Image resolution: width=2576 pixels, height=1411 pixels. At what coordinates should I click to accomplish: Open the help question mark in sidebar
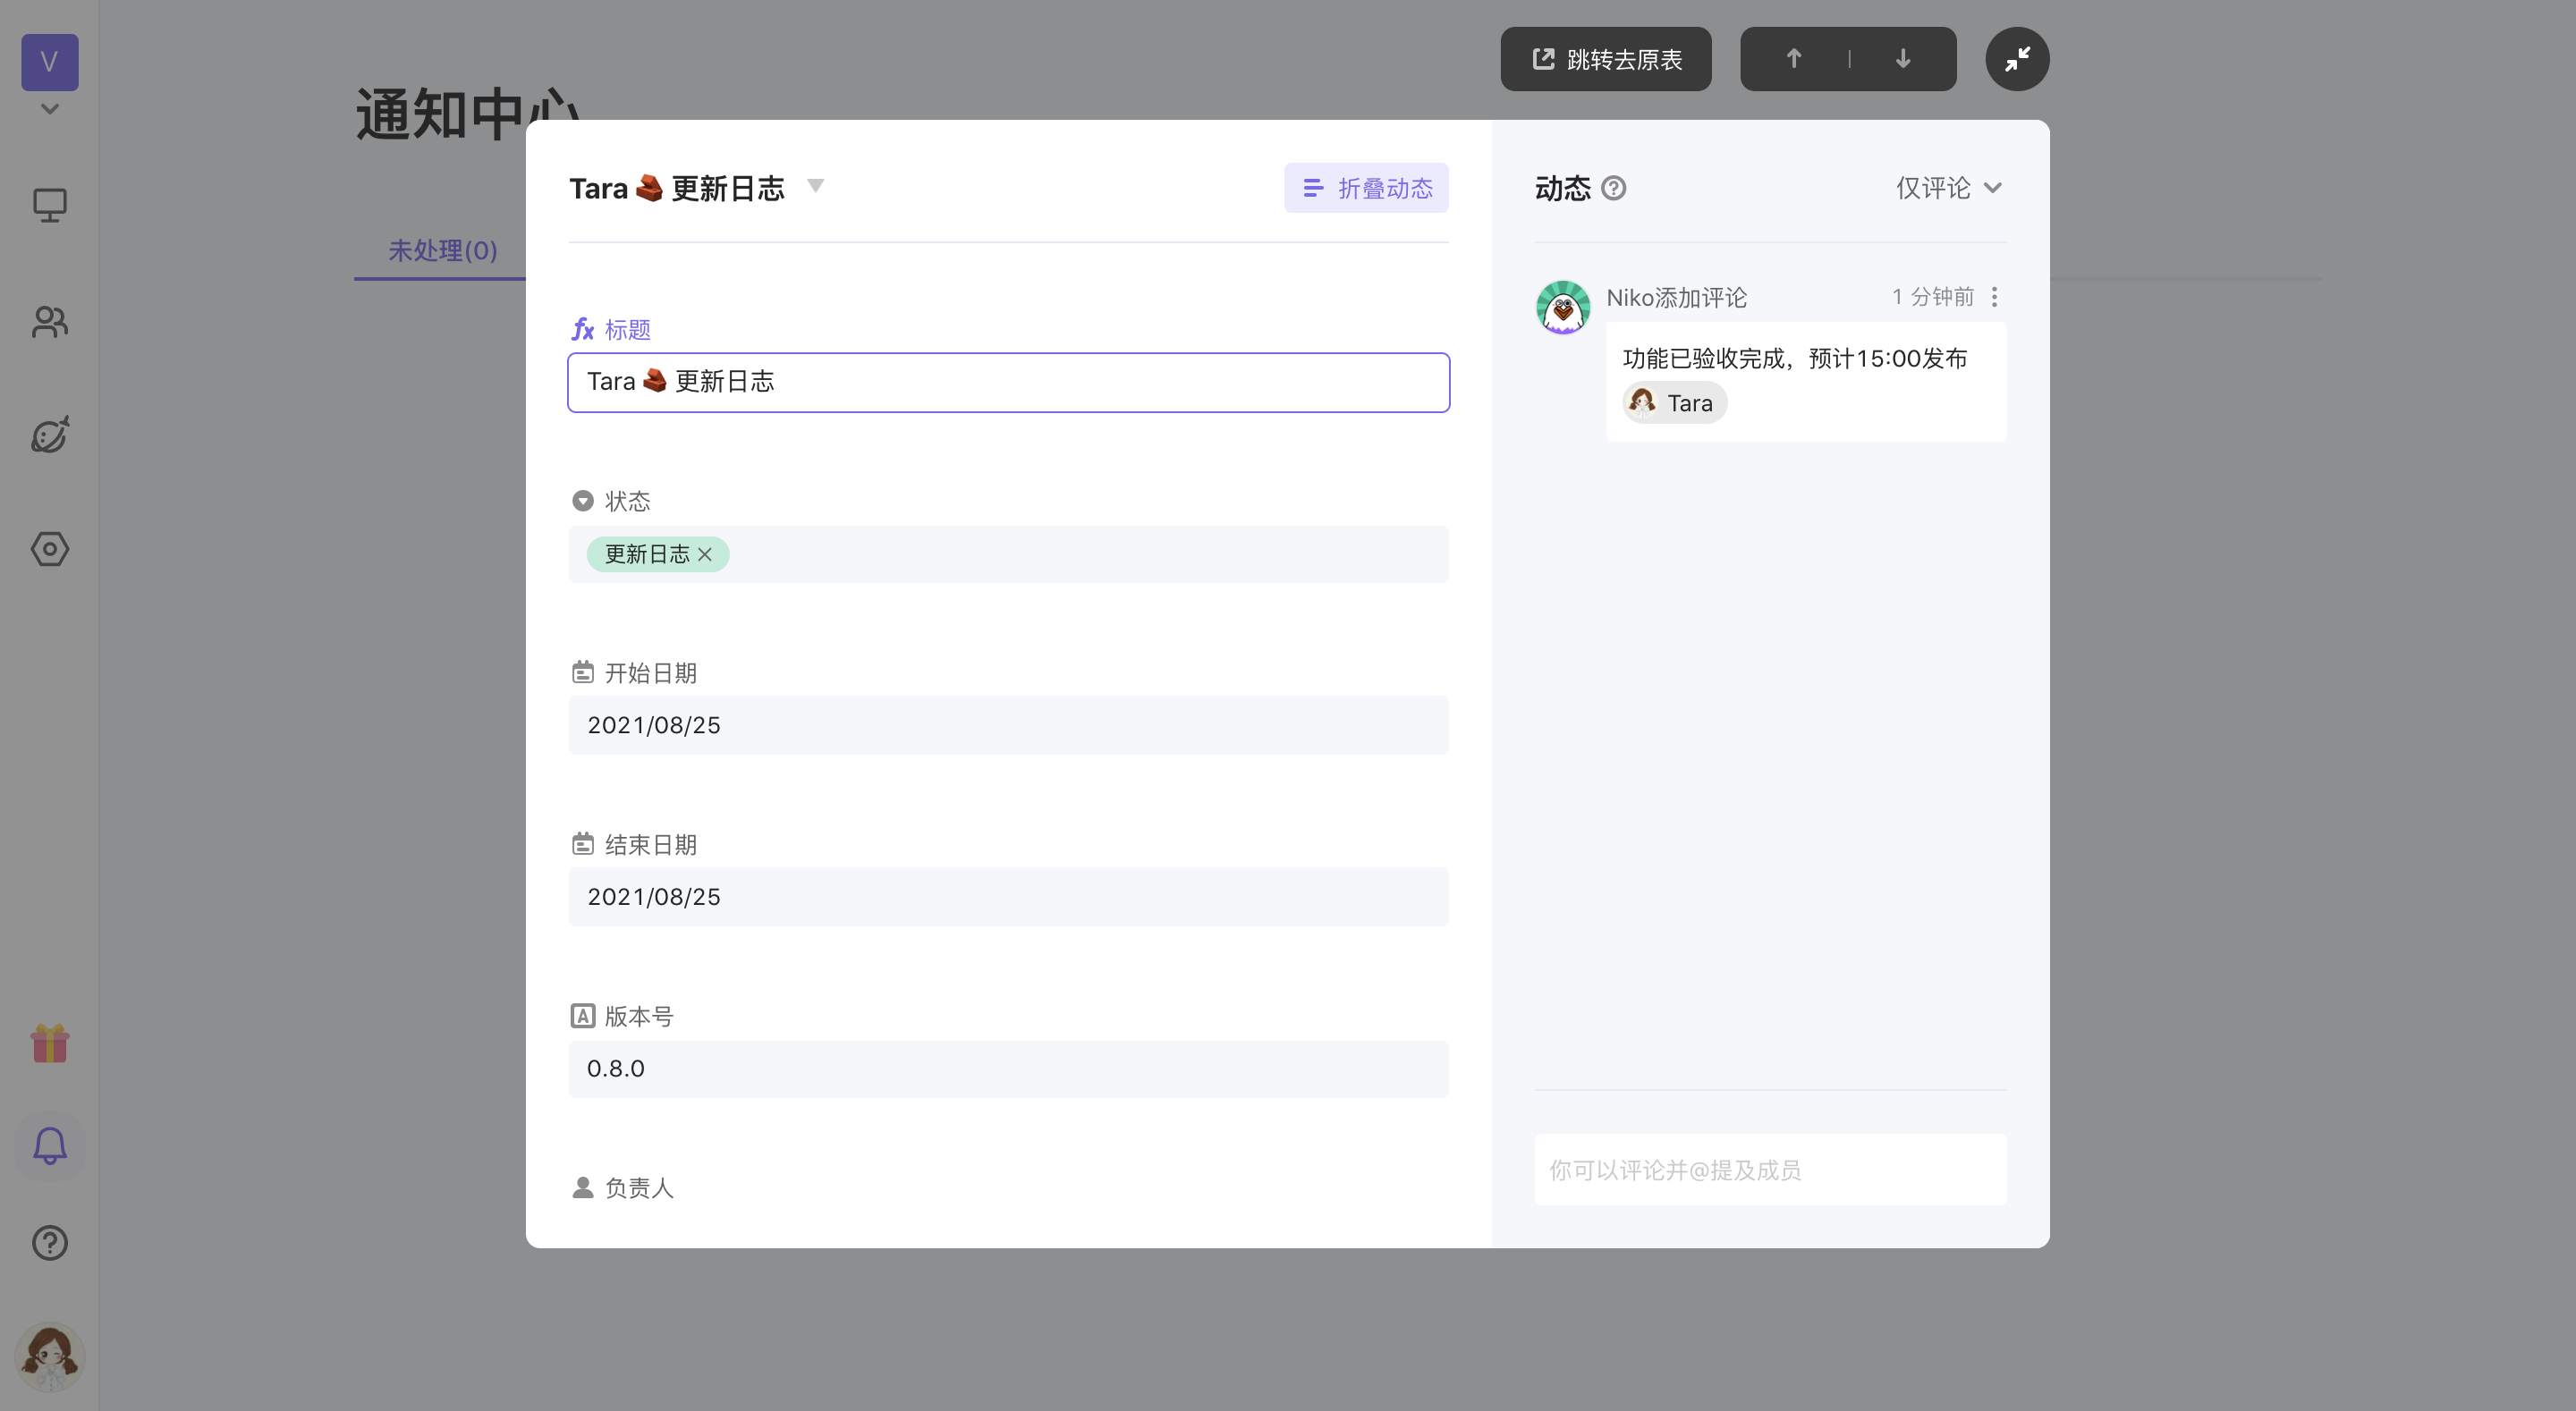coord(49,1243)
